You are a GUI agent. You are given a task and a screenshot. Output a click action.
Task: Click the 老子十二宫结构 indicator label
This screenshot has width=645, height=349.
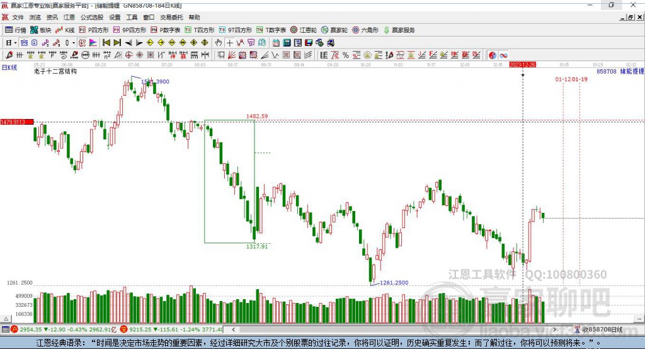click(x=55, y=71)
